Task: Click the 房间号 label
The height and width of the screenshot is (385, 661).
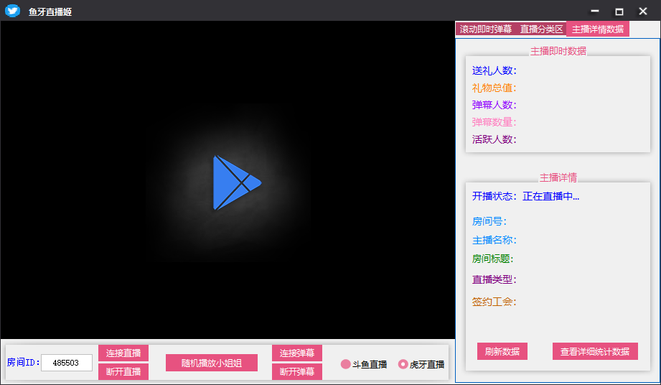Action: (x=489, y=221)
